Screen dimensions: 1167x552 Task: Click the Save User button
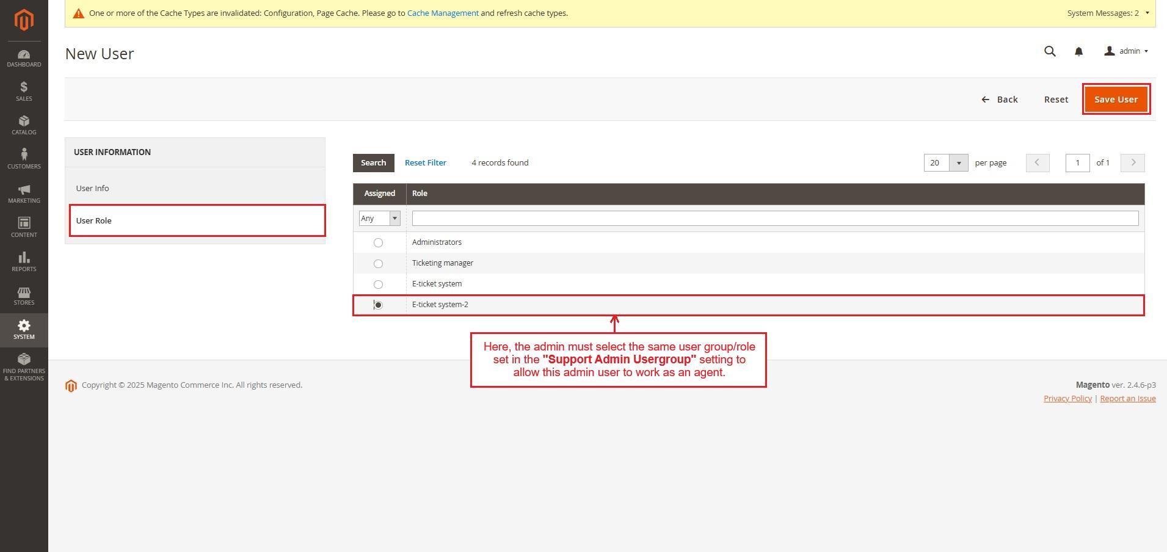1116,99
